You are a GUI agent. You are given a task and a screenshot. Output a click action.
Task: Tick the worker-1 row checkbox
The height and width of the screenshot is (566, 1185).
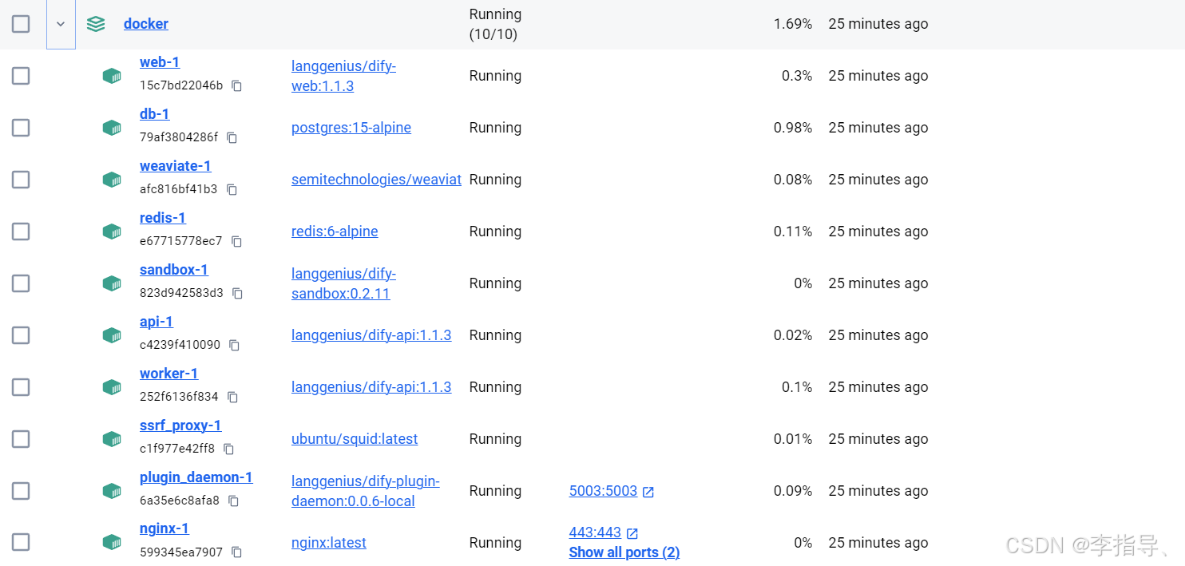coord(21,387)
